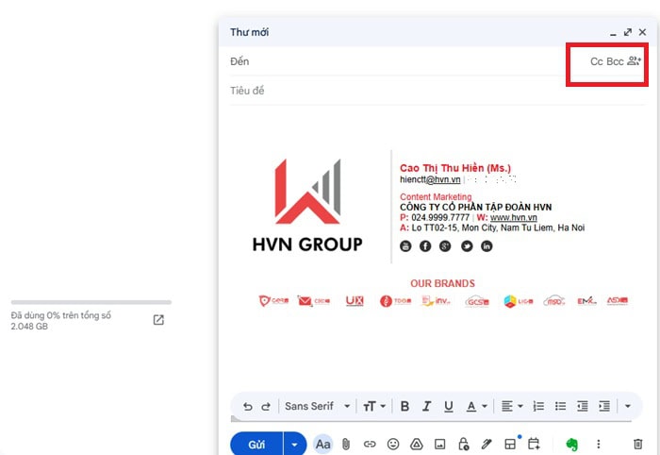Click the Tiêu đề subject field
660x455 pixels.
437,91
